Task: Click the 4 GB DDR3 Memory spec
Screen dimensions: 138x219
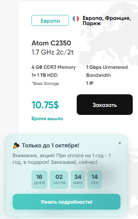Action: click(54, 67)
